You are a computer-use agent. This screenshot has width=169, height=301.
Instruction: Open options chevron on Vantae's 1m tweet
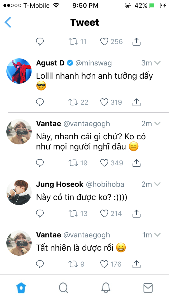click(x=157, y=235)
